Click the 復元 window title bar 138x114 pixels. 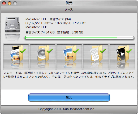pos(69,3)
